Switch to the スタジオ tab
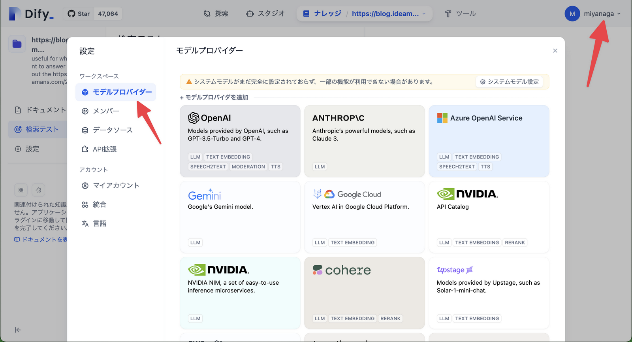632x342 pixels. (x=265, y=14)
